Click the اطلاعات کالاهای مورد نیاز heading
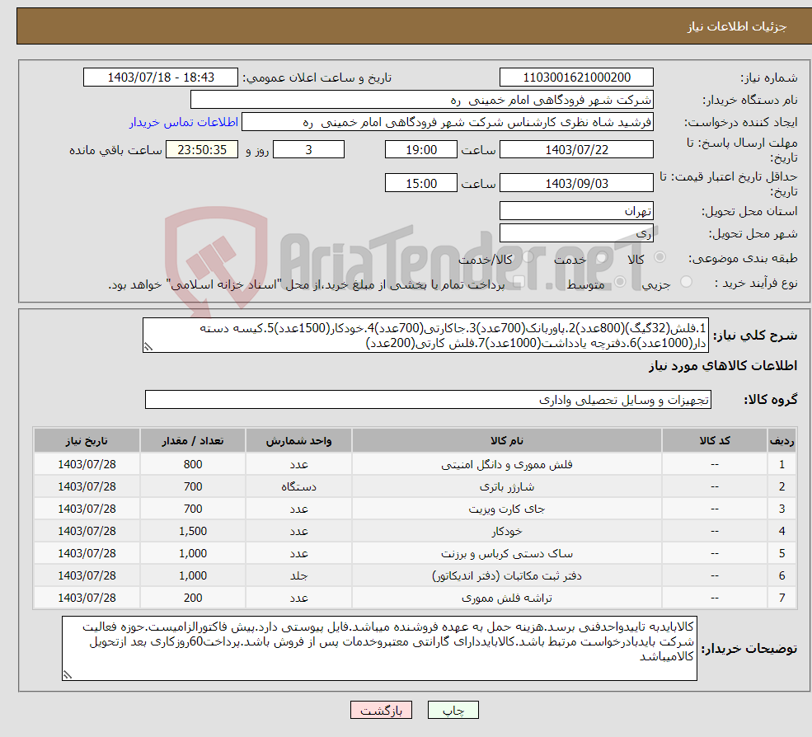 click(x=723, y=366)
